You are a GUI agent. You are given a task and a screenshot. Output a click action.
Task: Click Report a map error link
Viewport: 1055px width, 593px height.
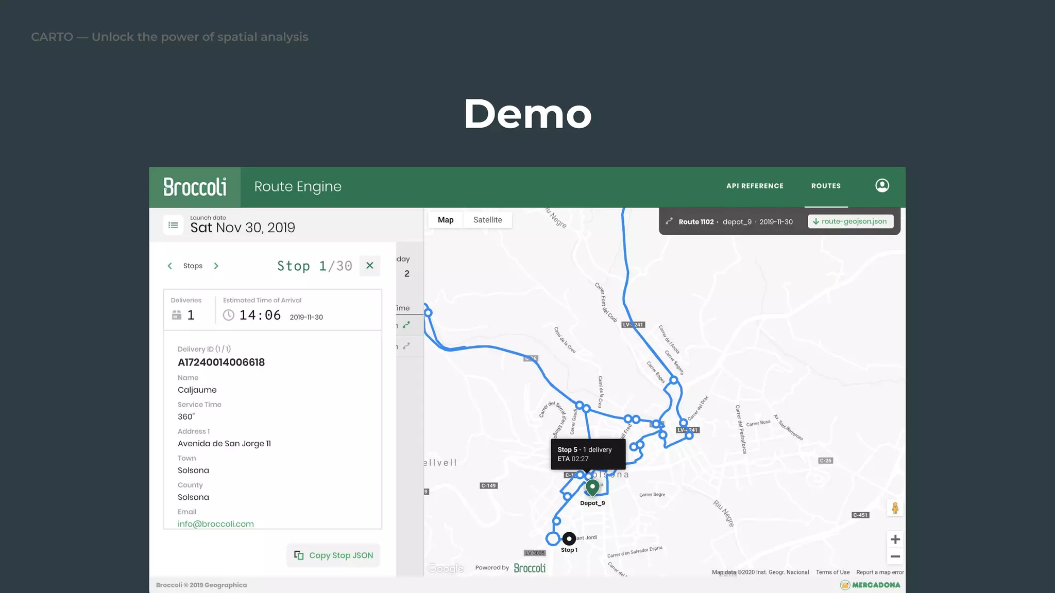[x=880, y=572]
